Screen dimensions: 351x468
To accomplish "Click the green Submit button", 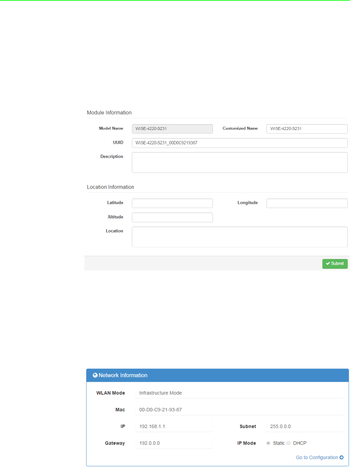I will point(335,264).
